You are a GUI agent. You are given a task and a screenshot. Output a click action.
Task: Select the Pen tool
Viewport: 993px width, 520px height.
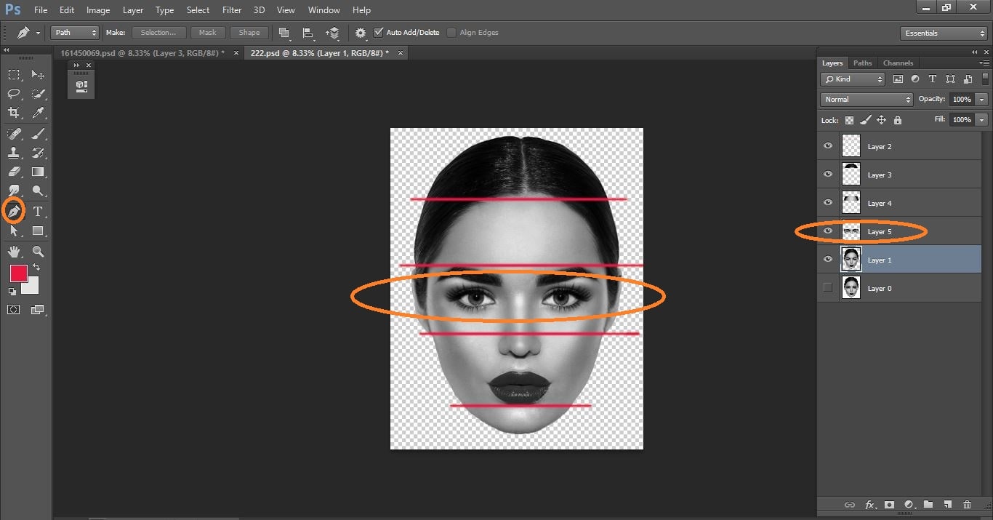click(15, 211)
